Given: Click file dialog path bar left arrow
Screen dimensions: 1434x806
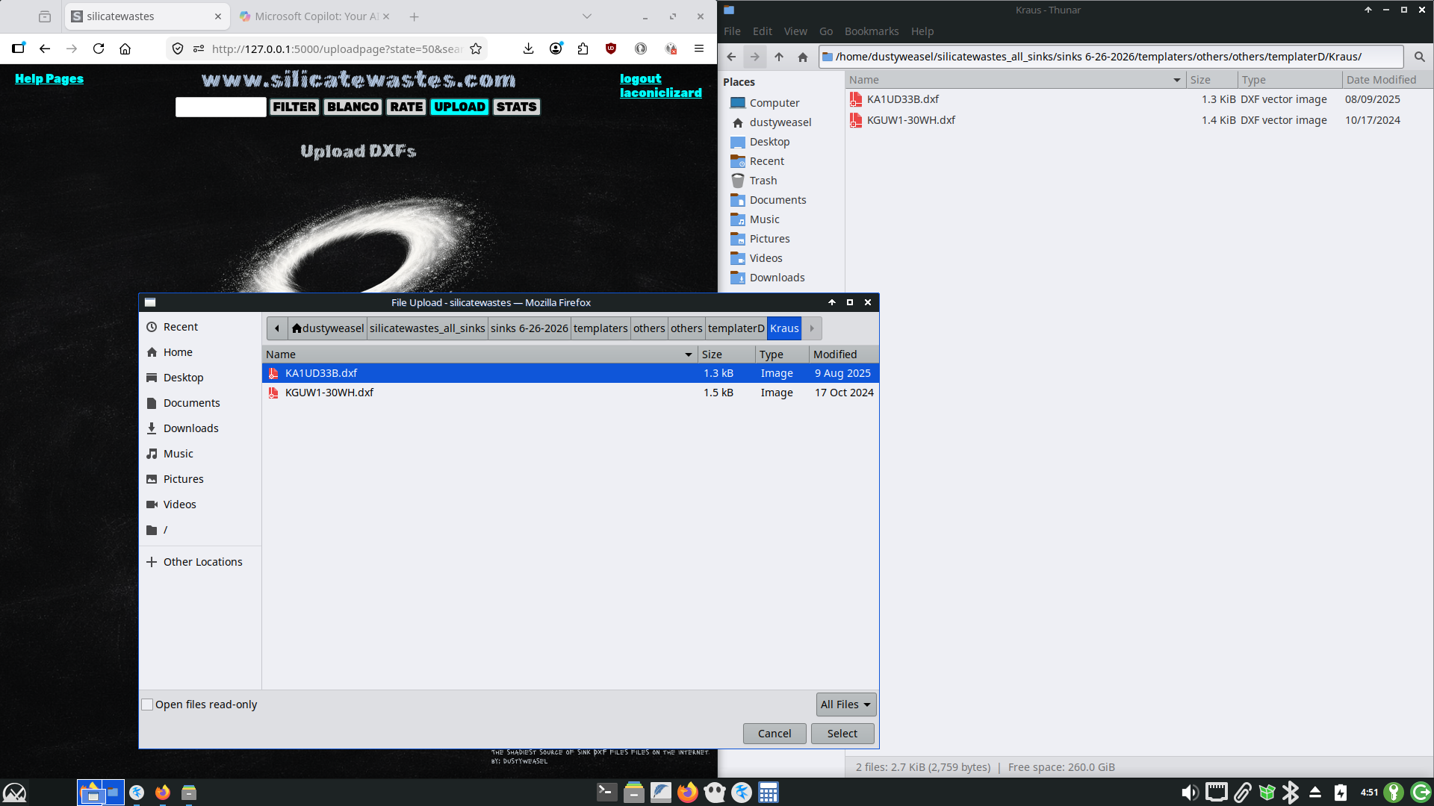Looking at the screenshot, I should pyautogui.click(x=277, y=328).
